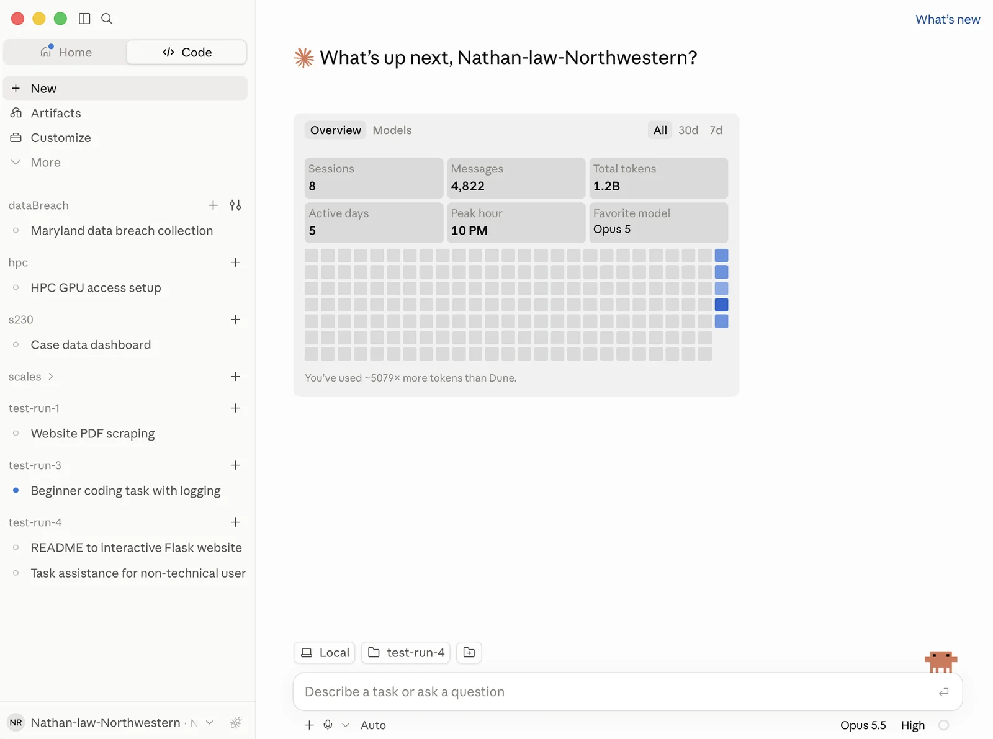993x739 pixels.
Task: Click the plus attach icon below prompt
Action: pyautogui.click(x=309, y=725)
